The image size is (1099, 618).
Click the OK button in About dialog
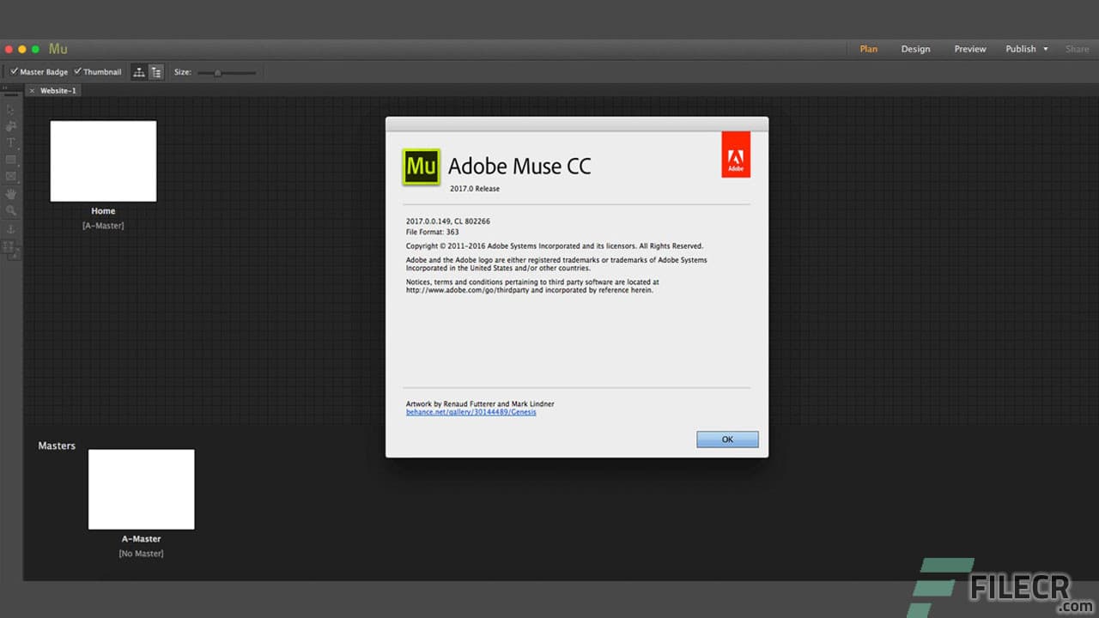pyautogui.click(x=727, y=439)
